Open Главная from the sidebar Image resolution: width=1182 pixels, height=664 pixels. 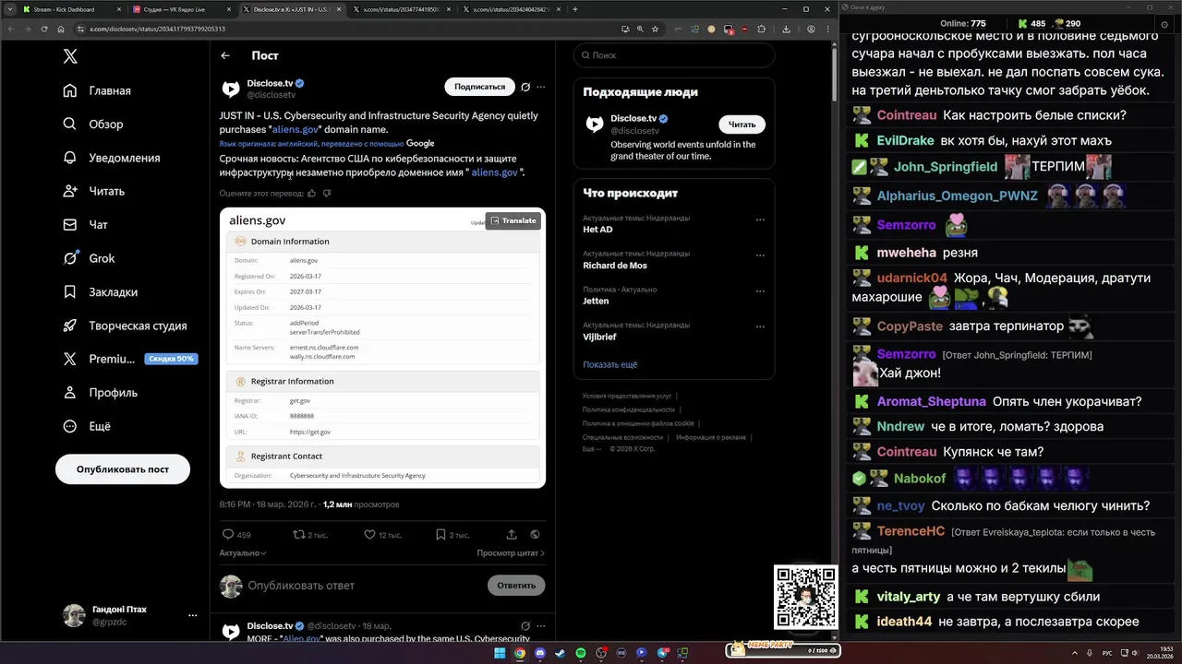[97, 90]
